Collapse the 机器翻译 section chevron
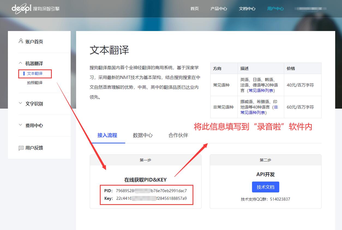Image resolution: width=342 pixels, height=230 pixels. 20,63
